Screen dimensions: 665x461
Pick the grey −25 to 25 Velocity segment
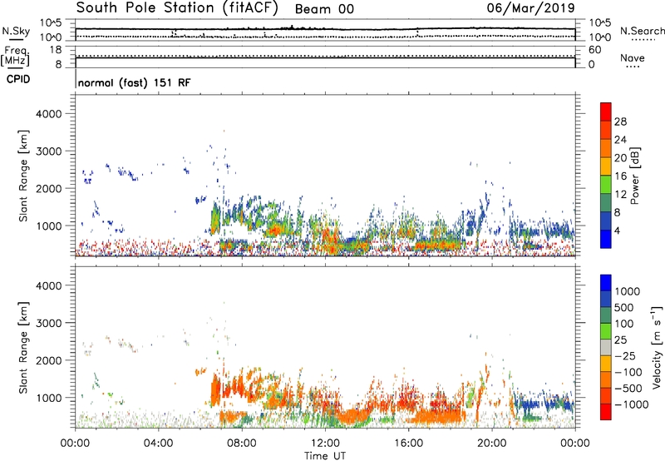606,348
